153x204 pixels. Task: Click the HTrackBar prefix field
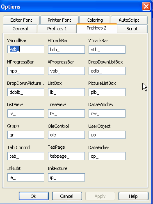tap(66, 50)
